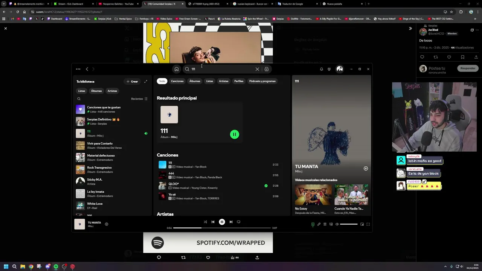Expand Tu biblioteca to full view
Viewport: 482px width, 271px height.
pyautogui.click(x=146, y=81)
